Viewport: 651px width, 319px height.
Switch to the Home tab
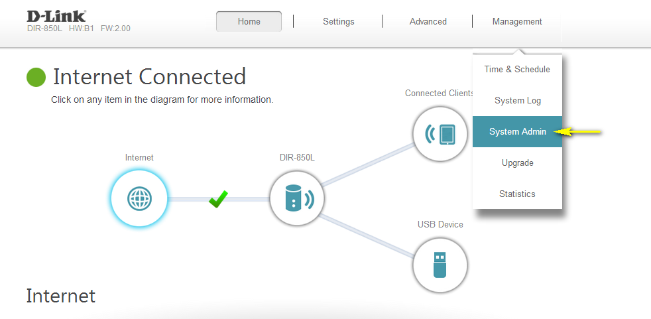[249, 21]
